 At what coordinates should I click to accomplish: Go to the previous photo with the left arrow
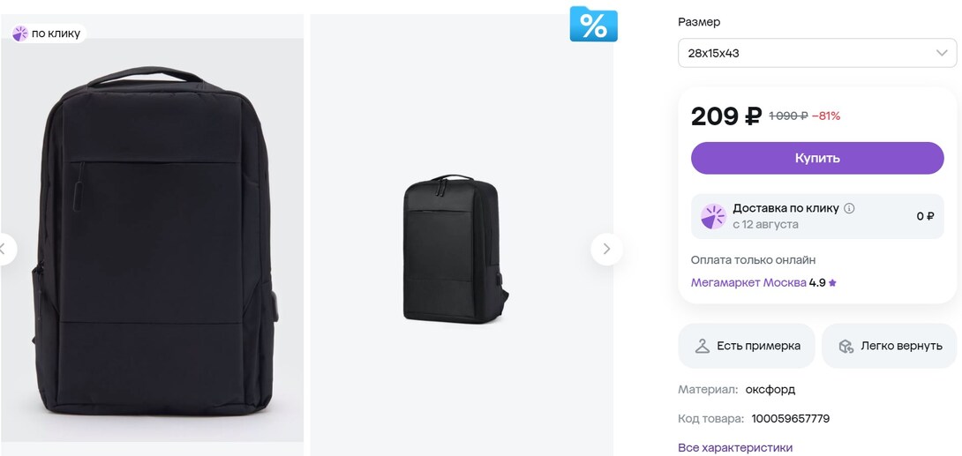(x=4, y=249)
